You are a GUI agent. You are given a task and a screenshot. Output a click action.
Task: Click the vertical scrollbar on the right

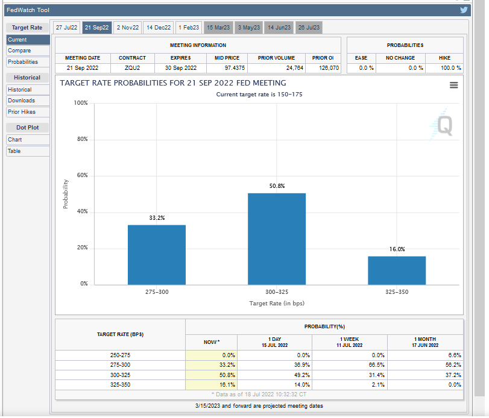[x=479, y=199]
